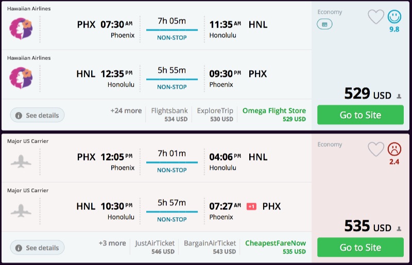Show the +3 more booking sites
412x265 pixels.
[112, 243]
